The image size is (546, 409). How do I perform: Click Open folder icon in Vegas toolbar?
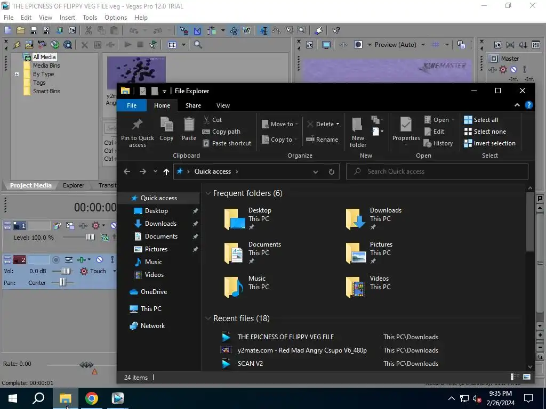coord(21,30)
